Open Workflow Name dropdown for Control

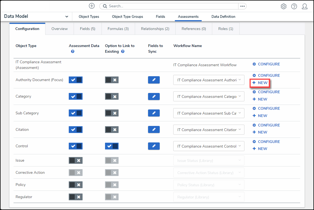[x=209, y=146]
